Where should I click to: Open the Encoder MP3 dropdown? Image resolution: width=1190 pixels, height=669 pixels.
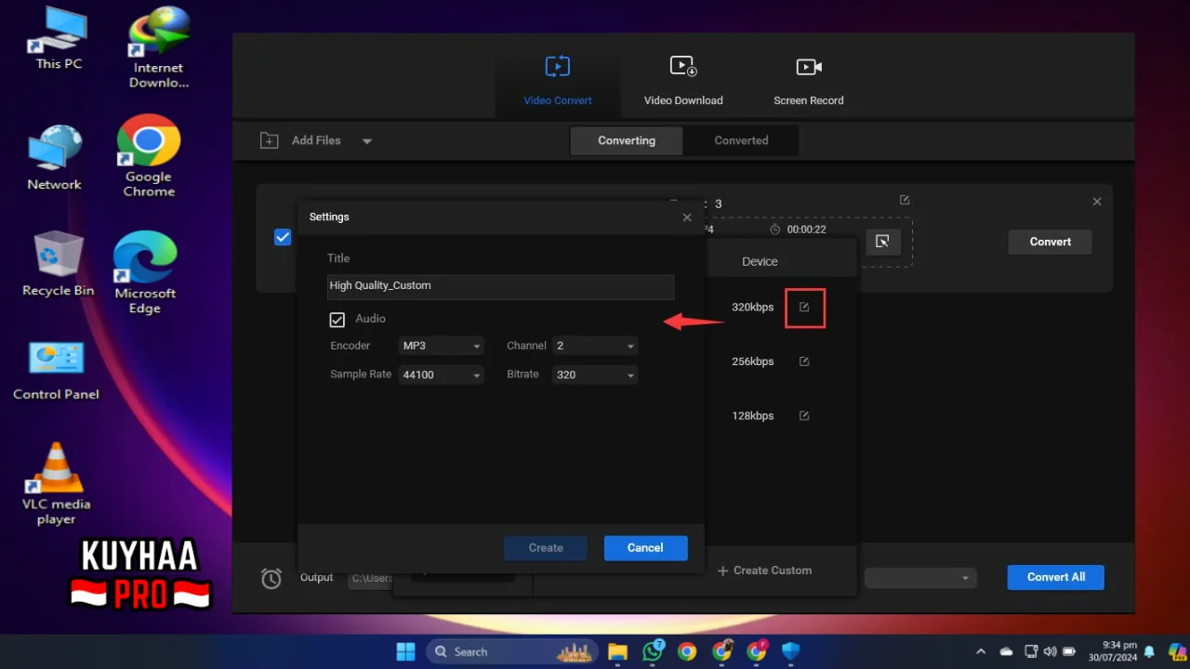click(442, 346)
